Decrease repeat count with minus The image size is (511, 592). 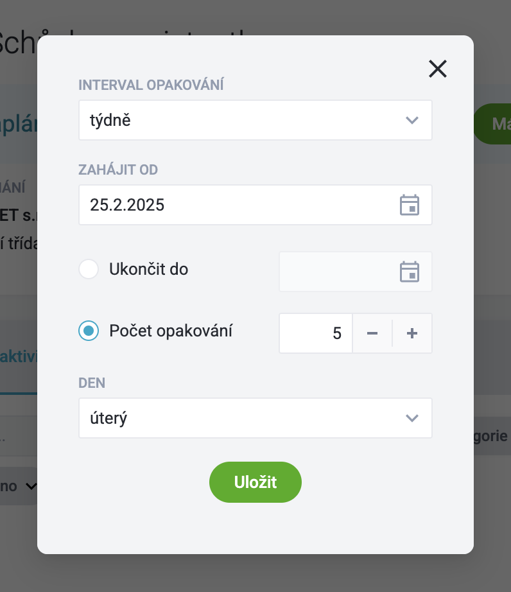[x=372, y=333]
